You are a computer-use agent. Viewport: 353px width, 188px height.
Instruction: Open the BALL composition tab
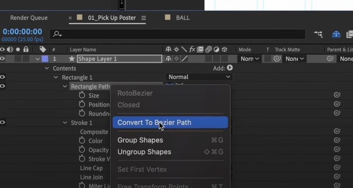point(183,18)
